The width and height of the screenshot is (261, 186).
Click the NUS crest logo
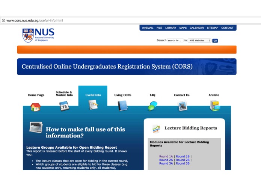coord(28,35)
